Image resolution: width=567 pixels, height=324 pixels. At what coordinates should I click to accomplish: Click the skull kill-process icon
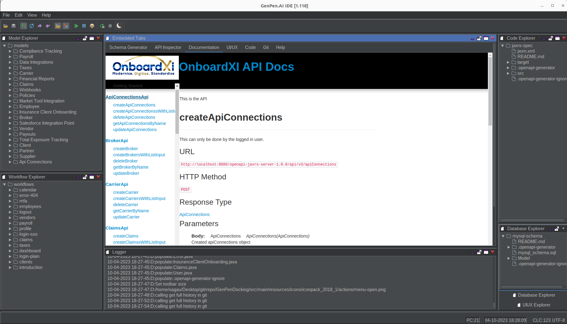(x=92, y=26)
